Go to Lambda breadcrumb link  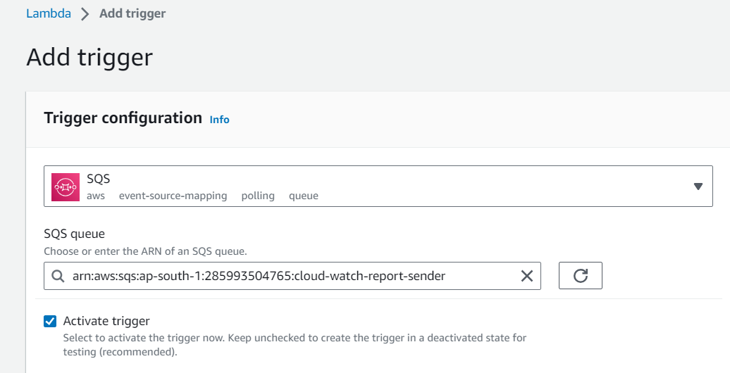coord(49,13)
